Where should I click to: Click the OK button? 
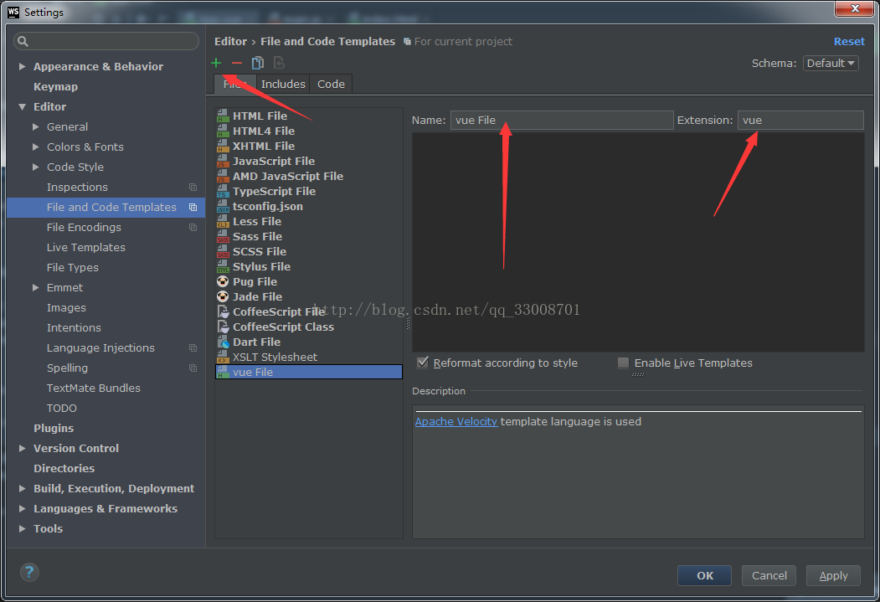click(704, 576)
